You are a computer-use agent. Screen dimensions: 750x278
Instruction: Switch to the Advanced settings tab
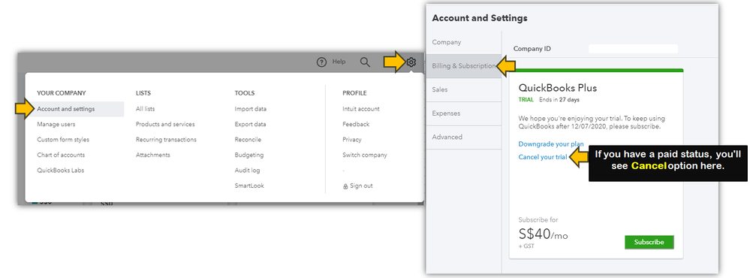[463, 137]
